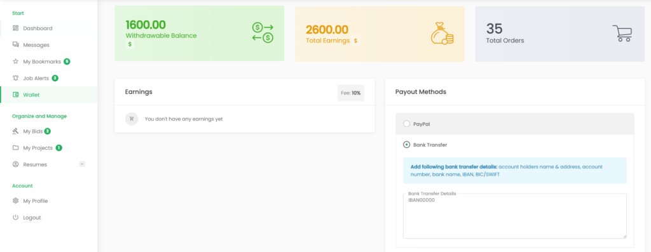The height and width of the screenshot is (252, 651).
Task: Click the Bank Transfer label text
Action: tap(430, 145)
